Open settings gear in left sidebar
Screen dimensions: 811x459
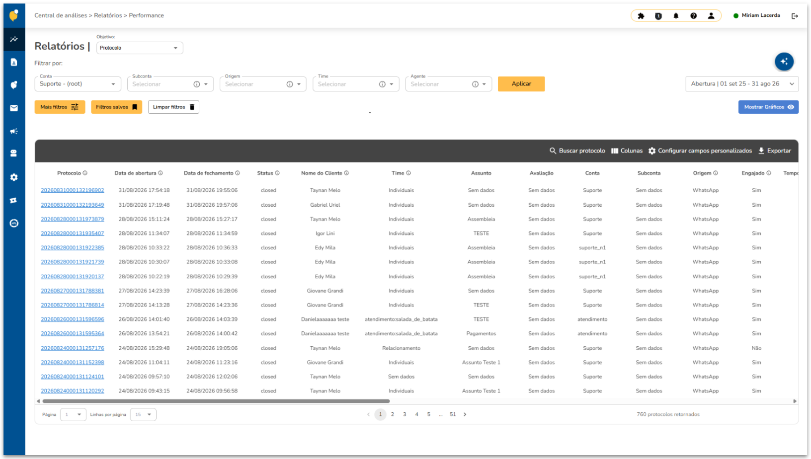[x=14, y=177]
